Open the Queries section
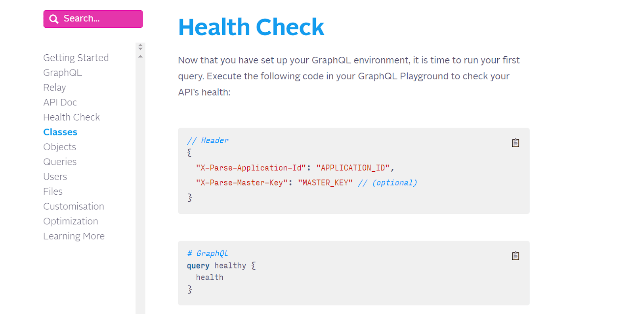Image resolution: width=634 pixels, height=314 pixels. pyautogui.click(x=60, y=161)
